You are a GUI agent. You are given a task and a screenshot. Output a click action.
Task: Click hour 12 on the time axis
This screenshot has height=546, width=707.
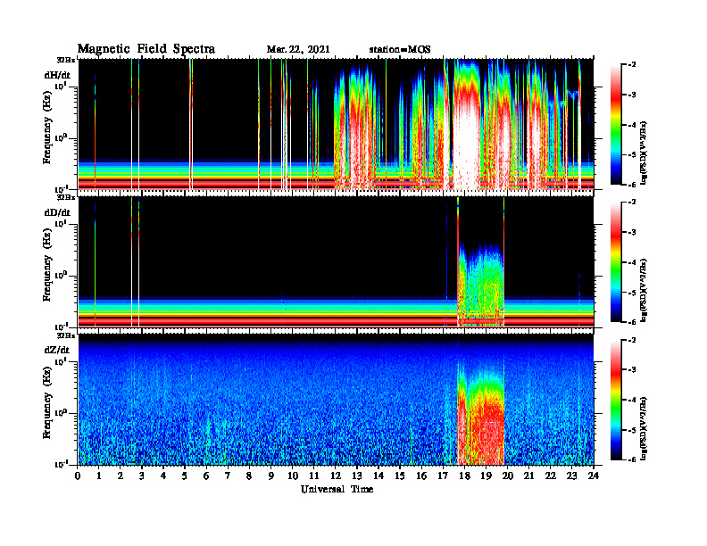(x=336, y=476)
